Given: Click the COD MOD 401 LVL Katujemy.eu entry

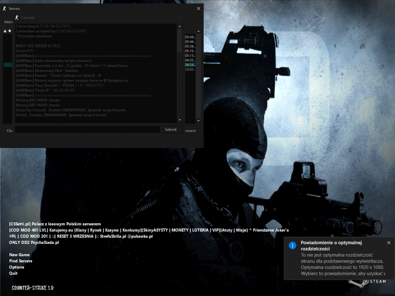Looking at the screenshot, I should (x=149, y=230).
